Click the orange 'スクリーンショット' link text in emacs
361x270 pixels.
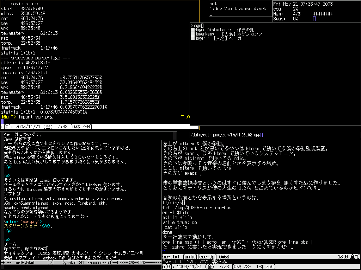click(23, 226)
